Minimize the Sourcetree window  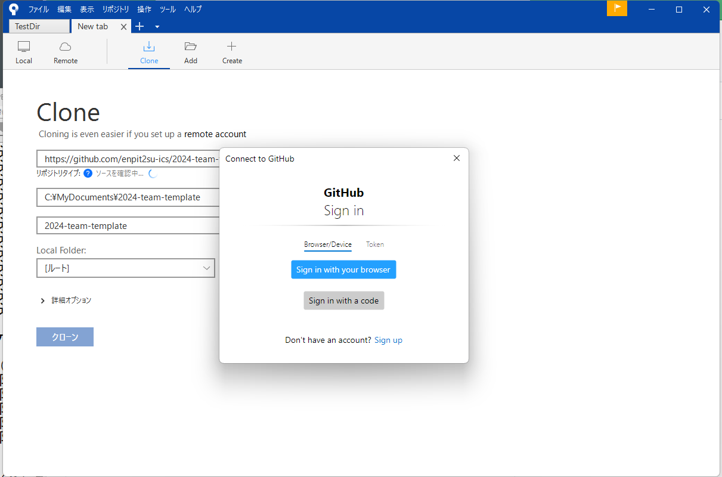651,9
